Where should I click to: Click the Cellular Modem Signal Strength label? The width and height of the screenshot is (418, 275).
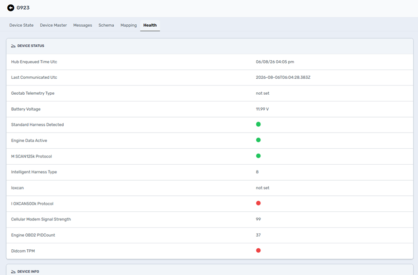tap(41, 219)
